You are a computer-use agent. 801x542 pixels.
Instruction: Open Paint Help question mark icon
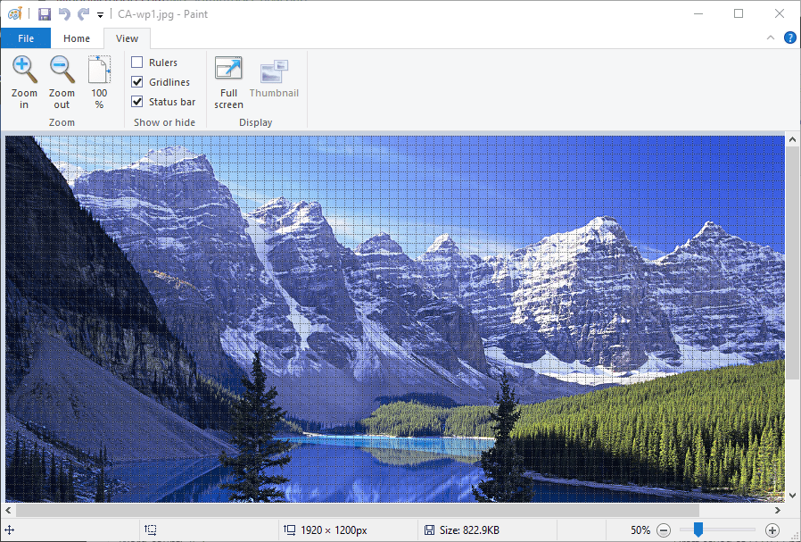tap(789, 38)
